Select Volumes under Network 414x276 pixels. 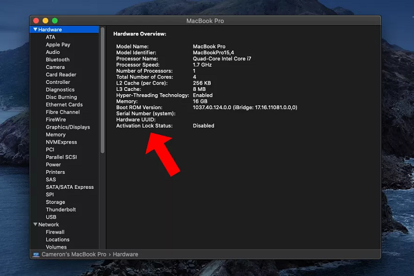[56, 247]
